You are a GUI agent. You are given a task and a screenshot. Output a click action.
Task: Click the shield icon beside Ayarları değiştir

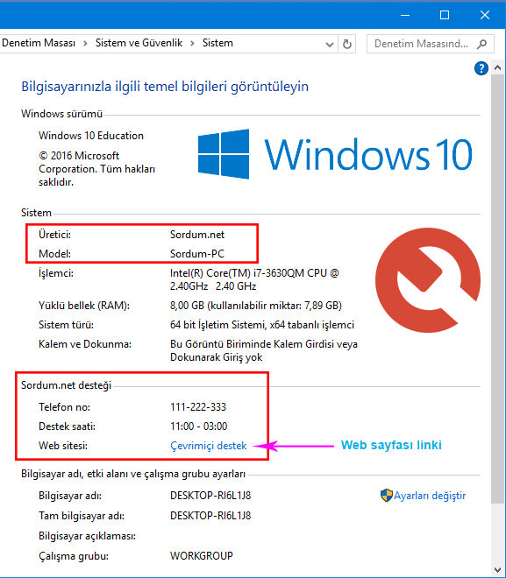(386, 495)
